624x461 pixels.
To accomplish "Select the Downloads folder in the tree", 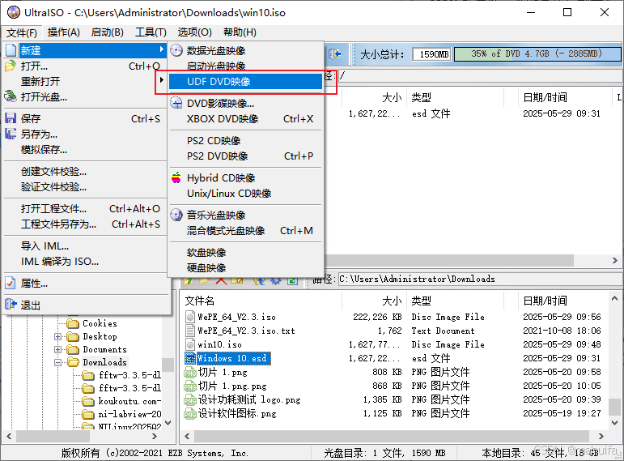I will (104, 362).
